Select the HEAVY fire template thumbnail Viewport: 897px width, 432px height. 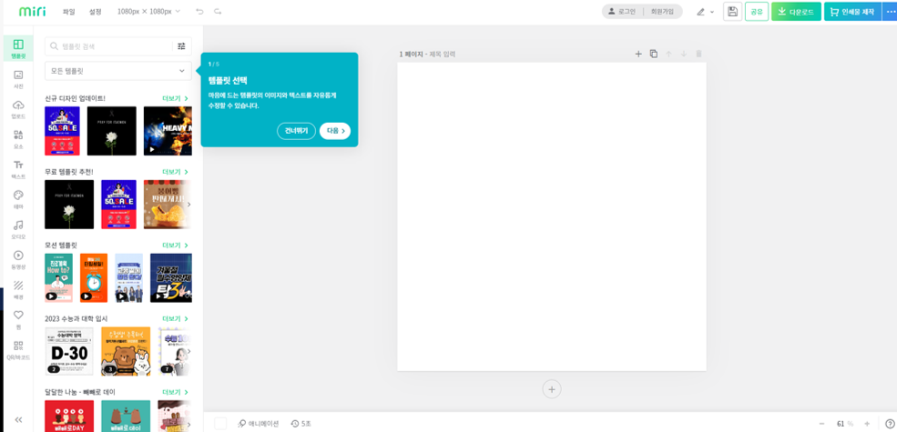168,131
